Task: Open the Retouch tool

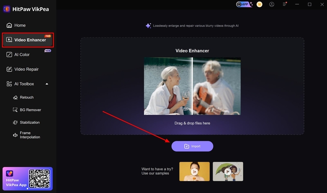Action: point(27,97)
